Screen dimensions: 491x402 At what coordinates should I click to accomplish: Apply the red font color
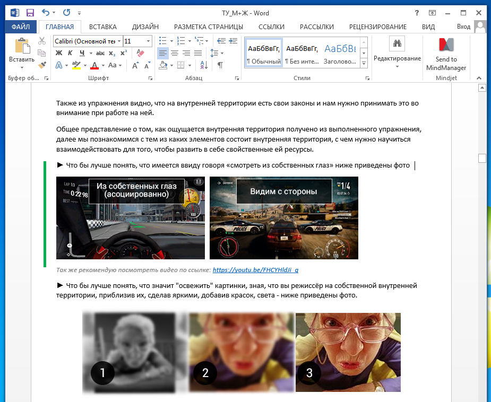coord(94,65)
